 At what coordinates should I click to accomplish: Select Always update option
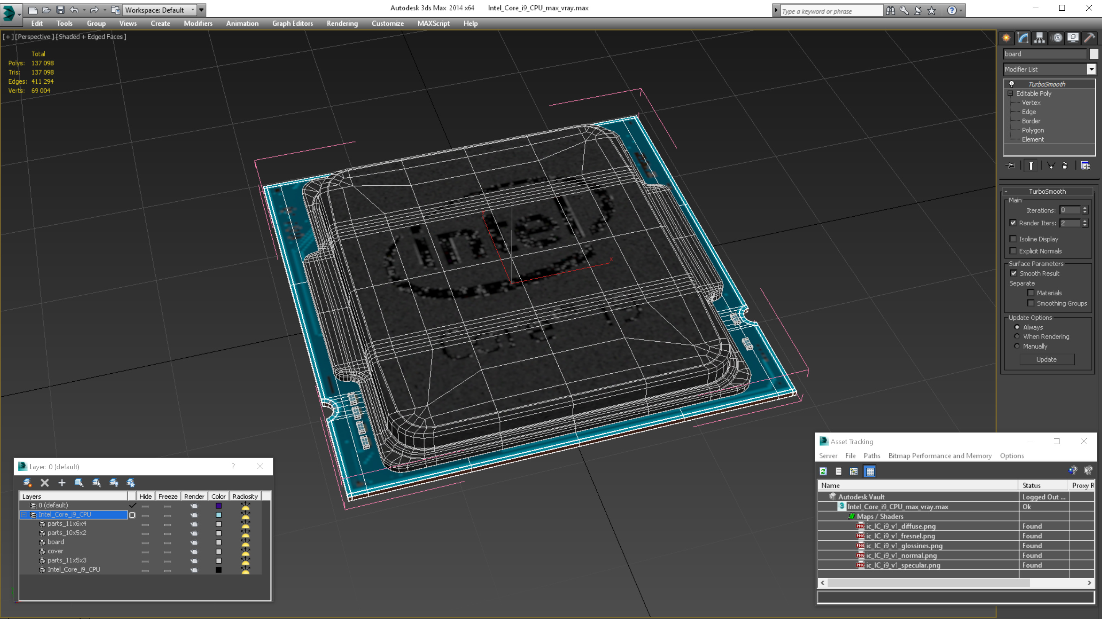click(1017, 327)
